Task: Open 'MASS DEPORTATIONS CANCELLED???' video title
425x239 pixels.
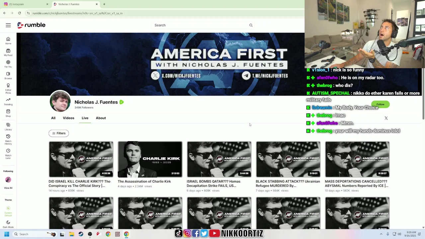Action: (x=357, y=184)
